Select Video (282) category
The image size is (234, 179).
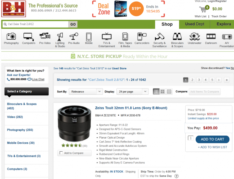pos(15,117)
